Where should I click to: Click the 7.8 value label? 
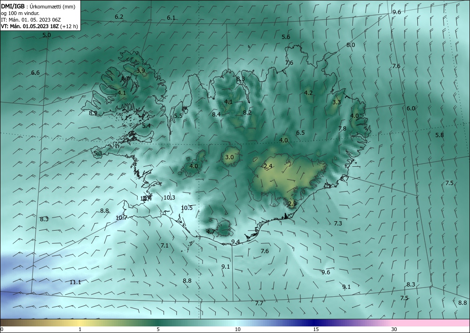click(342, 129)
